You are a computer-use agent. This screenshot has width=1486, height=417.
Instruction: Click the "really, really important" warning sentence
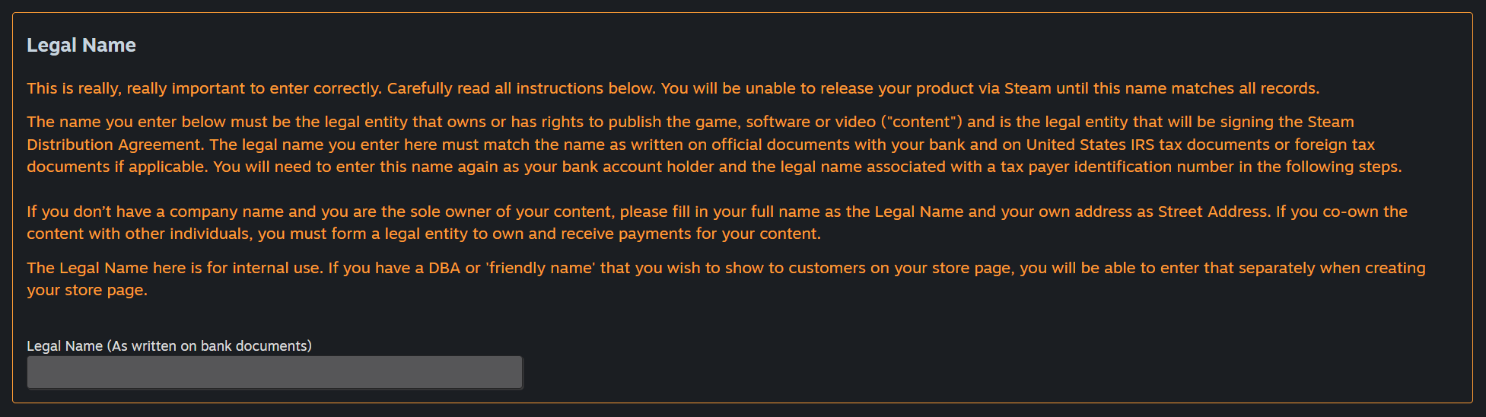(203, 88)
